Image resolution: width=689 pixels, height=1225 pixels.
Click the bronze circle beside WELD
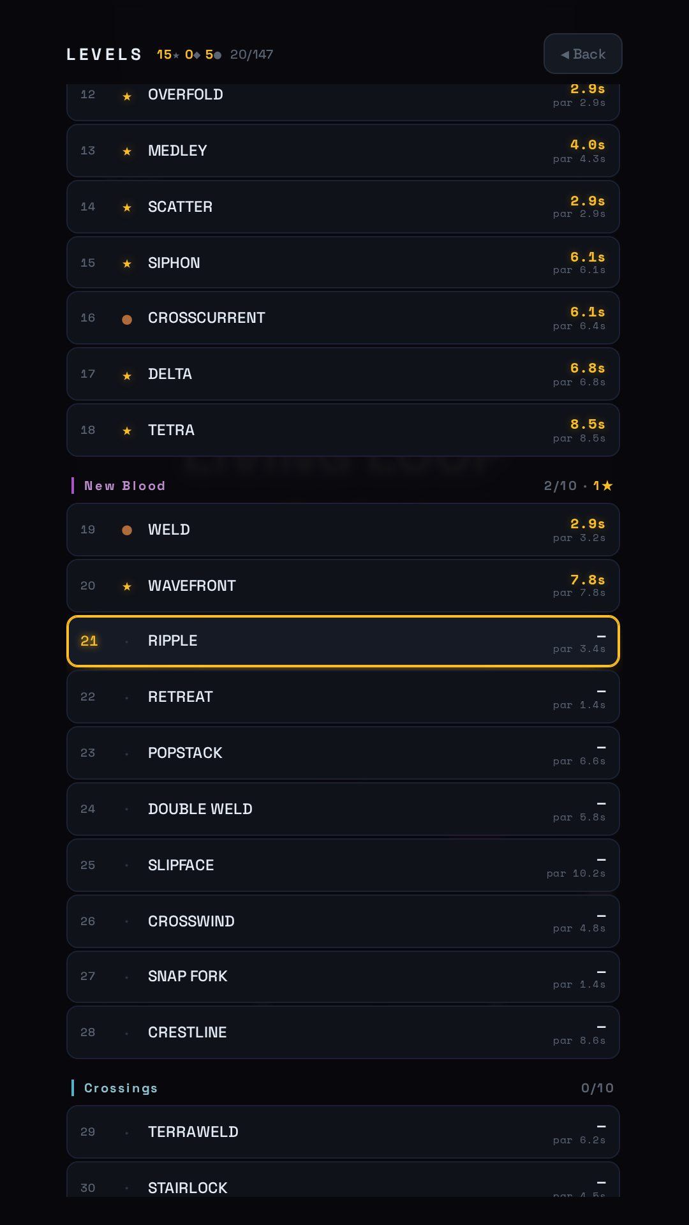[127, 530]
